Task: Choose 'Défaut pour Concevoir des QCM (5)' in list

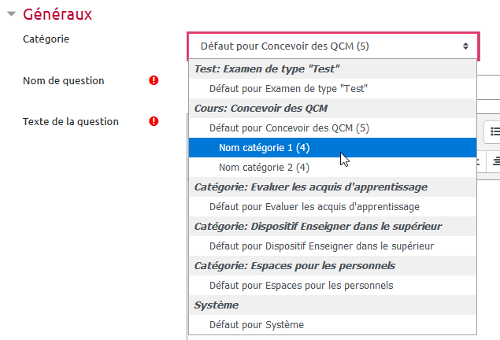Action: point(289,128)
